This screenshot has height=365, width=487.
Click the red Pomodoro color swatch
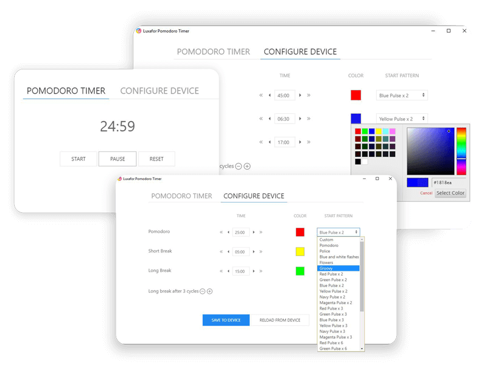300,232
